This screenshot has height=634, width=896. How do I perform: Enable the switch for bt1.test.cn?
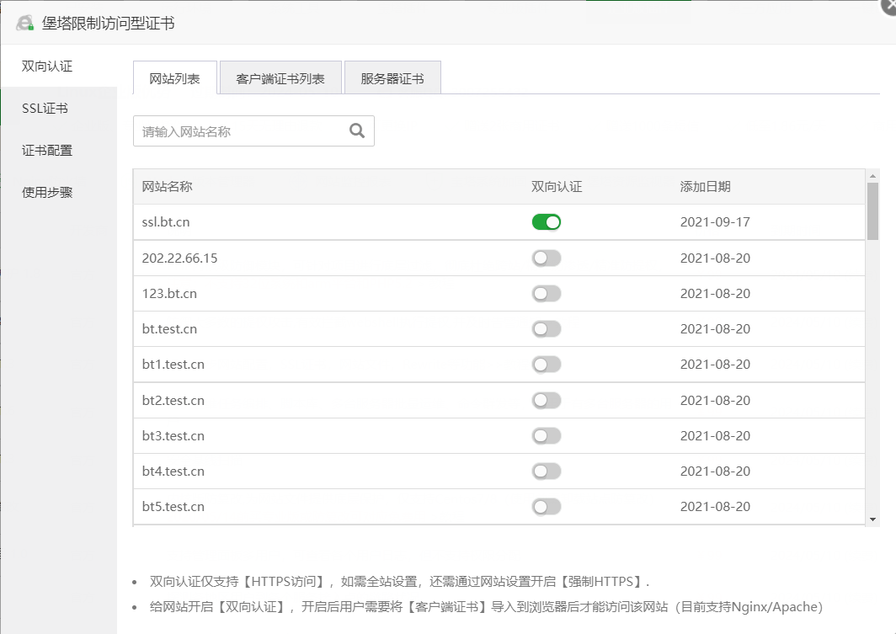click(546, 364)
